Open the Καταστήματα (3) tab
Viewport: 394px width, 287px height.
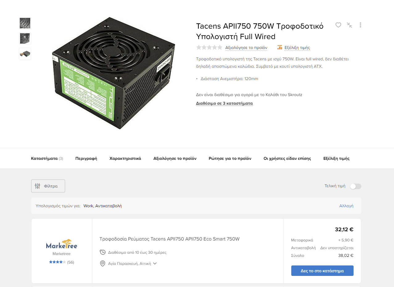(x=47, y=159)
